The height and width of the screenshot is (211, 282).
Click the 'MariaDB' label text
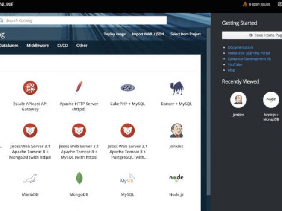click(30, 194)
